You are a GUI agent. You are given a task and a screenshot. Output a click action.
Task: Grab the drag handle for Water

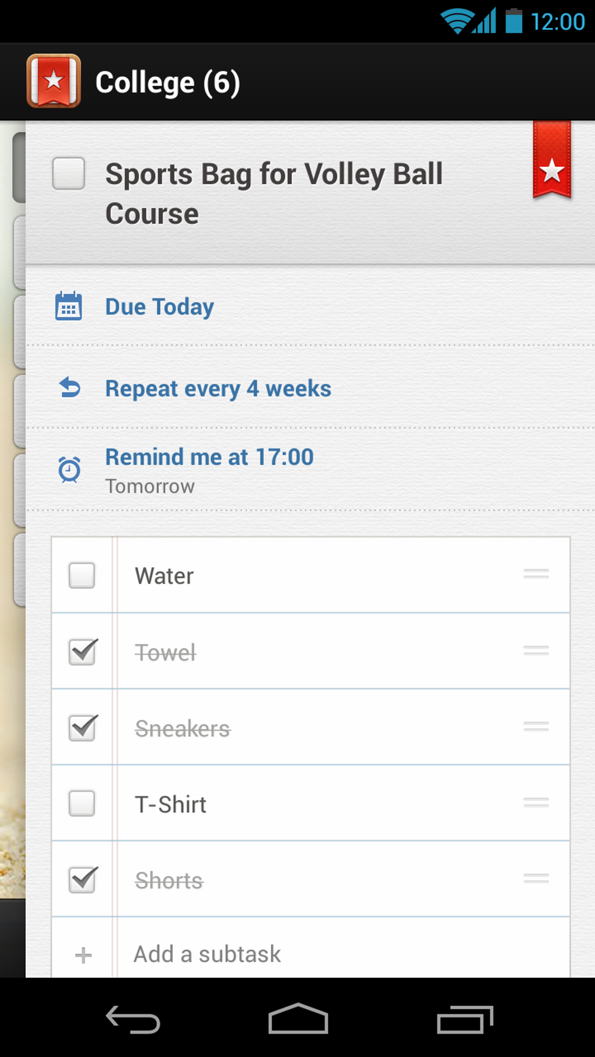pyautogui.click(x=535, y=574)
